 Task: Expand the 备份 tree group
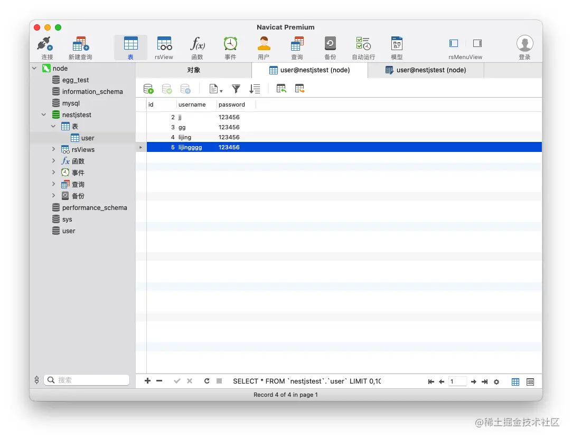[54, 195]
